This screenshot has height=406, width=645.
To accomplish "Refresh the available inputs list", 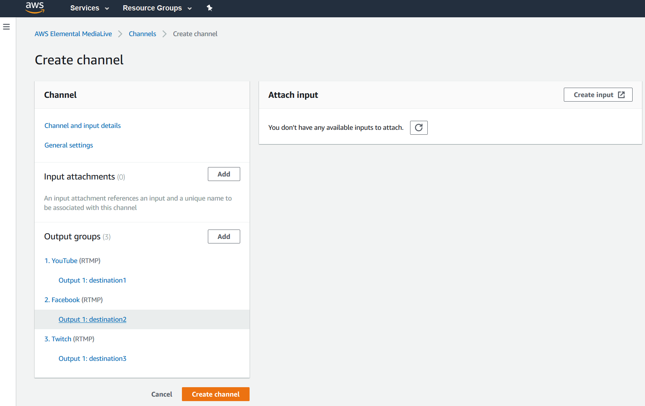I will pyautogui.click(x=419, y=128).
